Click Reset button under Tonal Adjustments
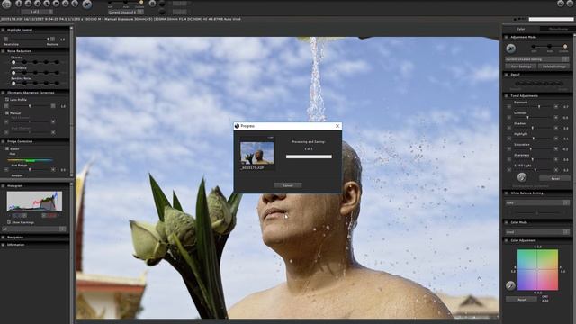Viewport: 576px width, 324px height. [554, 178]
